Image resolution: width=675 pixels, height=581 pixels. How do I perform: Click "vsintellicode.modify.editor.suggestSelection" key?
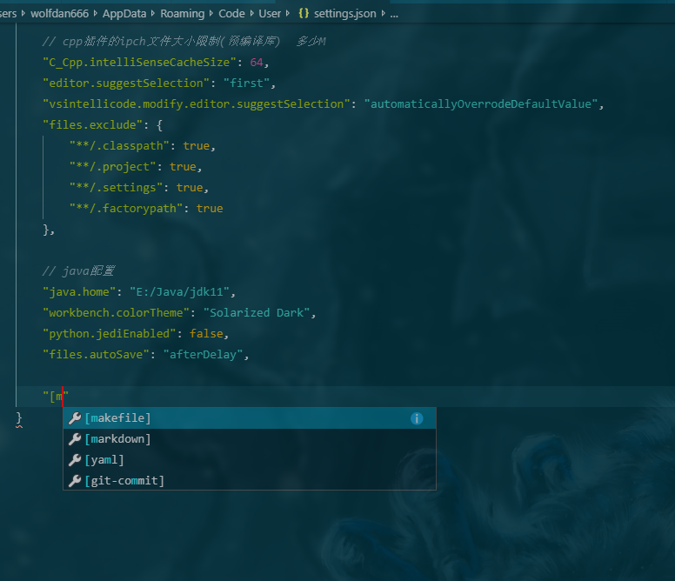click(197, 104)
